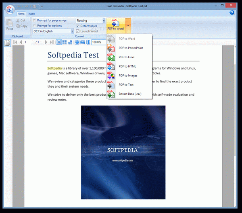242x213 pixels.
Task: Click the fit height zoom icon
Action: point(88,42)
